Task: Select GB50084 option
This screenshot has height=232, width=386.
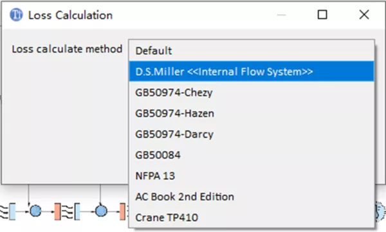Action: coord(252,155)
